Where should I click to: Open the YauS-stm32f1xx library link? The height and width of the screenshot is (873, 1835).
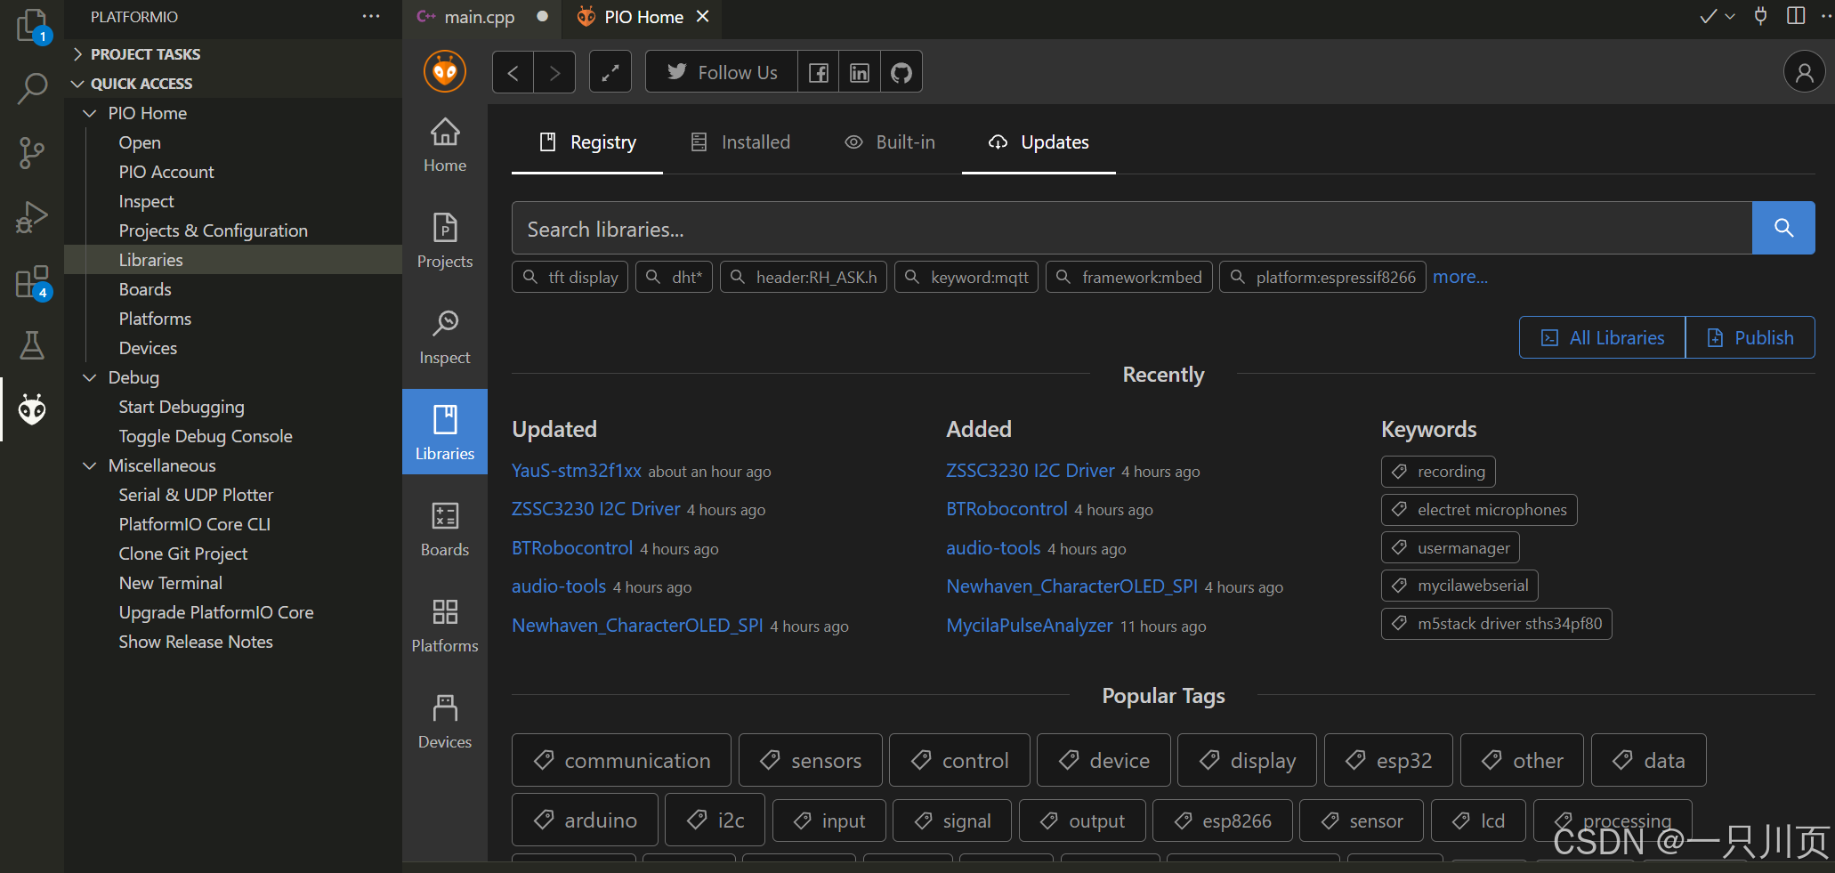[577, 471]
